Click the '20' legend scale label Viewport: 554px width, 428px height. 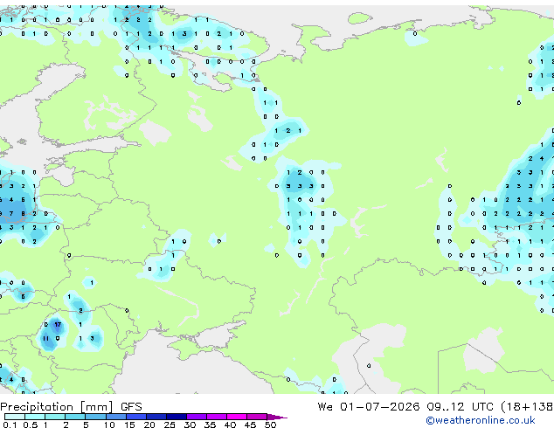coord(149,425)
